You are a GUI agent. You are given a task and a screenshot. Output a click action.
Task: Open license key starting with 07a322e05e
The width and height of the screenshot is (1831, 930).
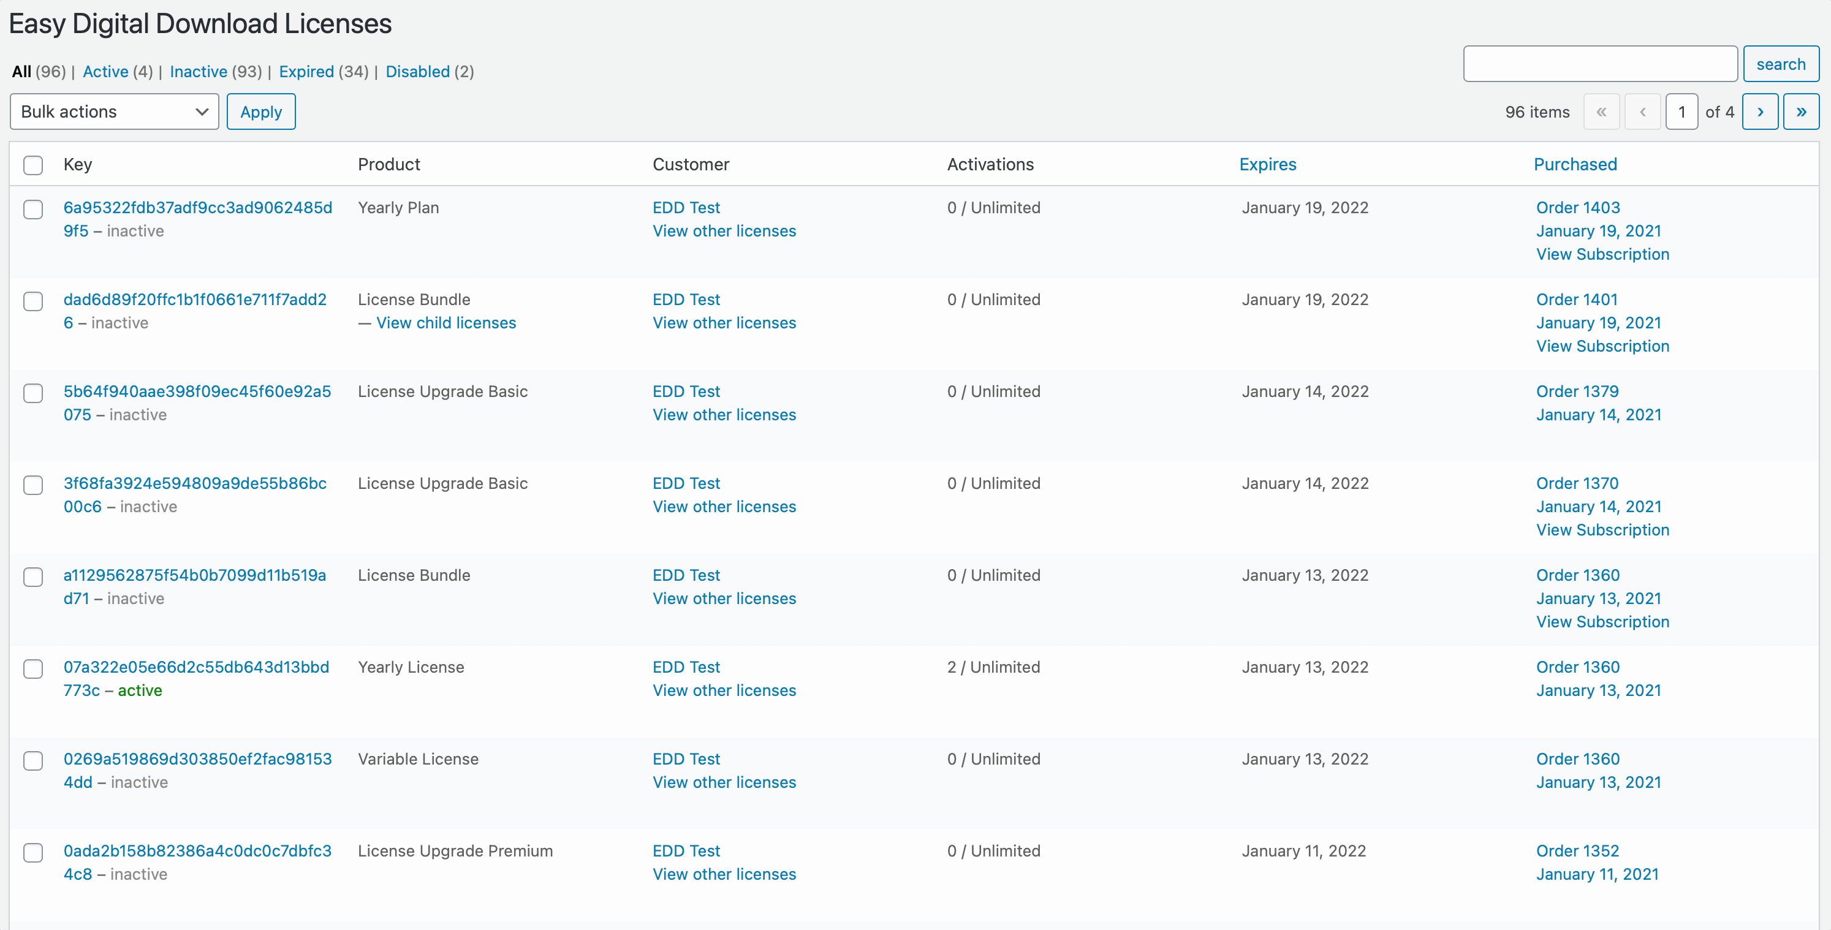tap(195, 667)
